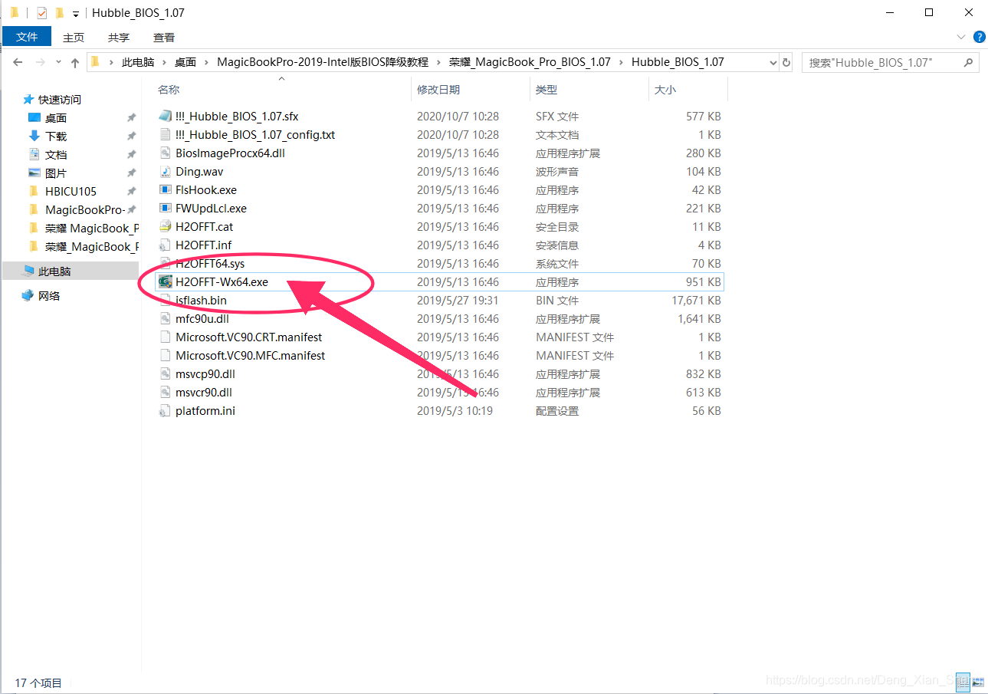The width and height of the screenshot is (988, 694).
Task: Open 下载 in the quick access list
Action: 56,136
